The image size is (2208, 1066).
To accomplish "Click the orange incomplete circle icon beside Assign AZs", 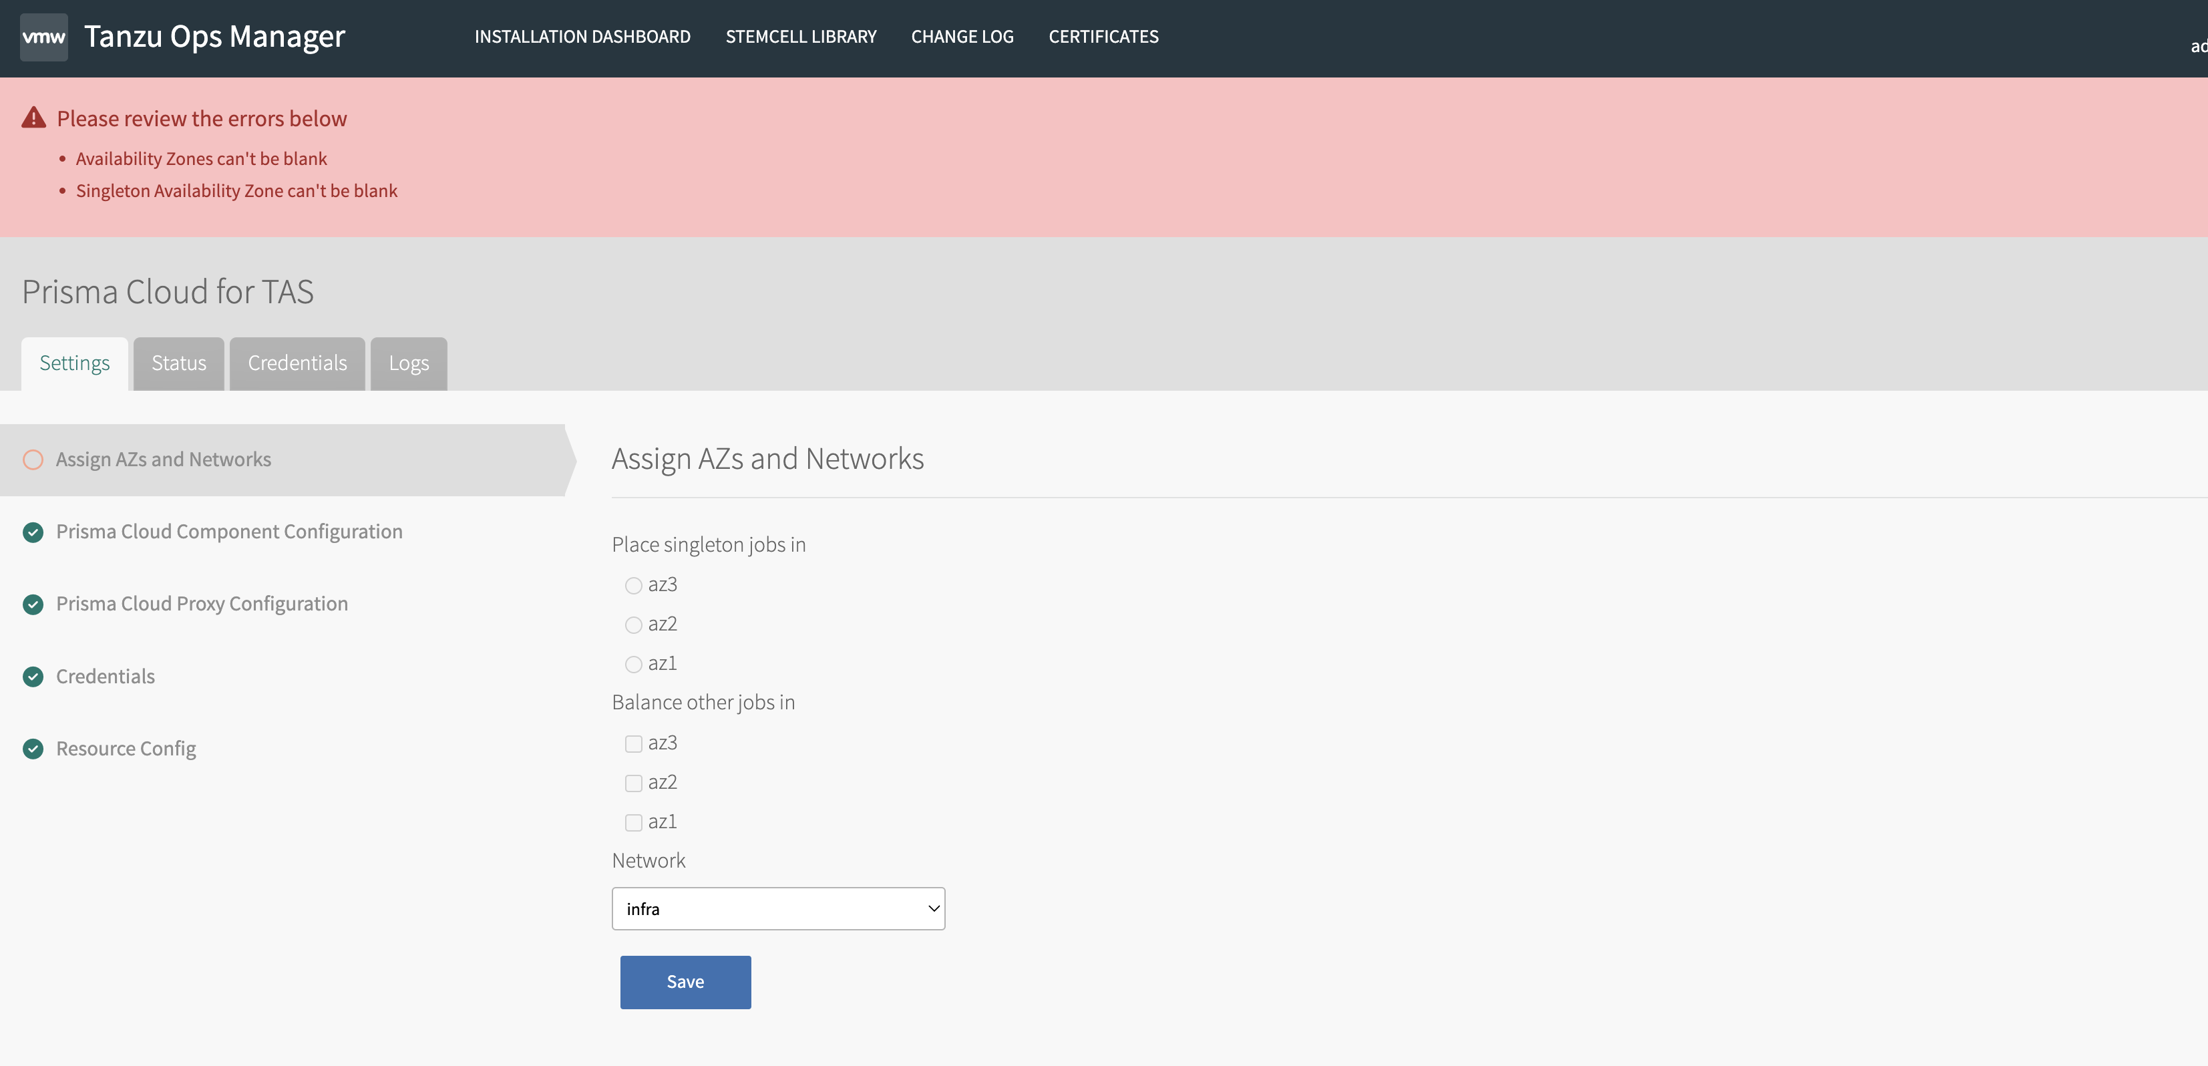I will [33, 460].
